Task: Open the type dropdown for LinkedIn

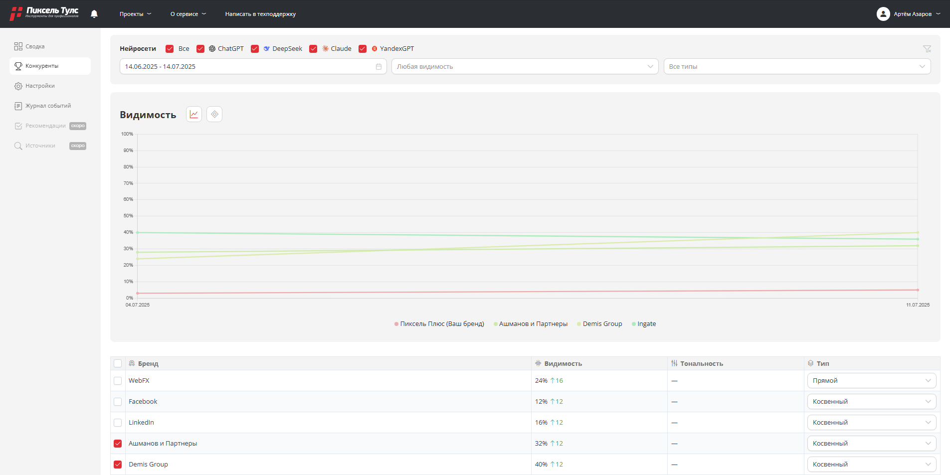Action: (x=872, y=423)
